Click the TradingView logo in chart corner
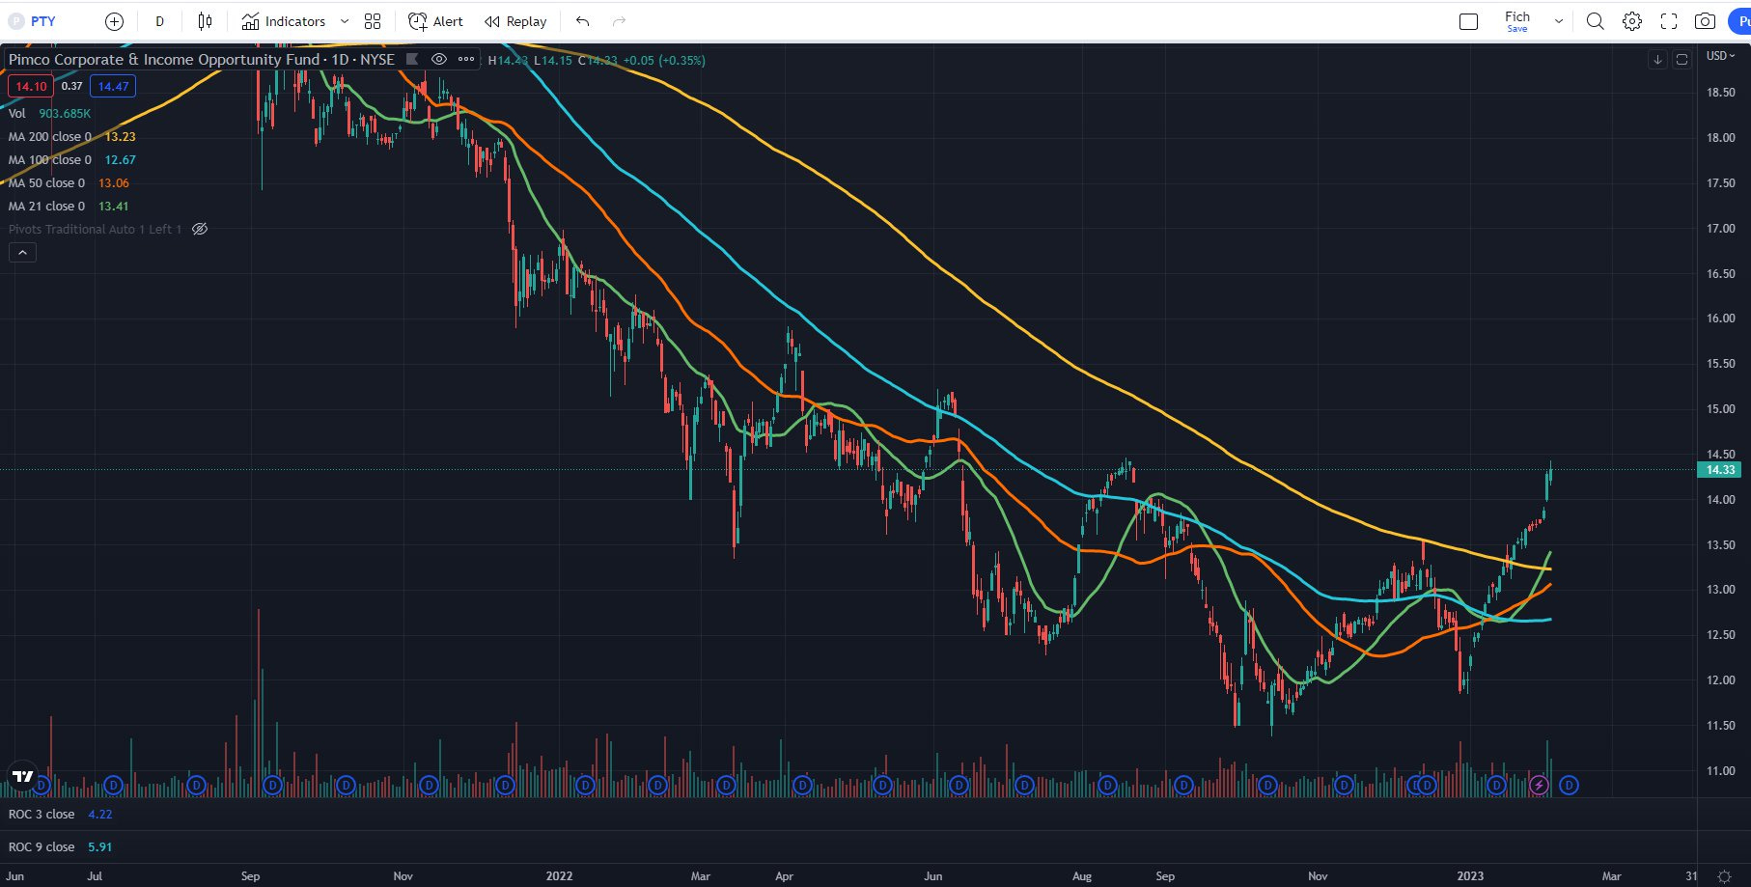 click(22, 776)
